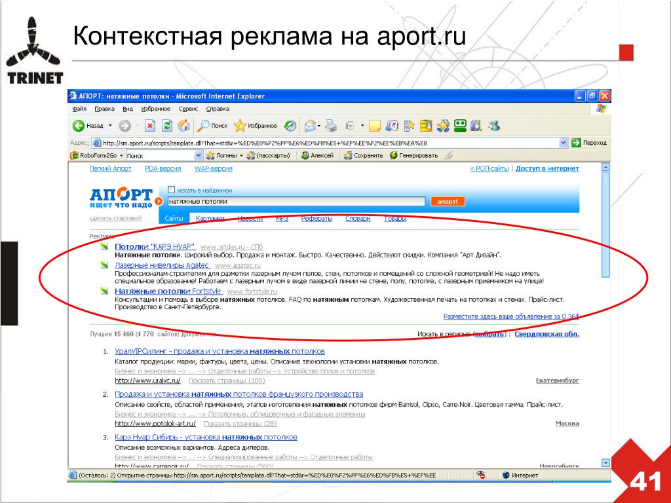Switch to the Рефераты tab
671x503 pixels.
(x=316, y=219)
